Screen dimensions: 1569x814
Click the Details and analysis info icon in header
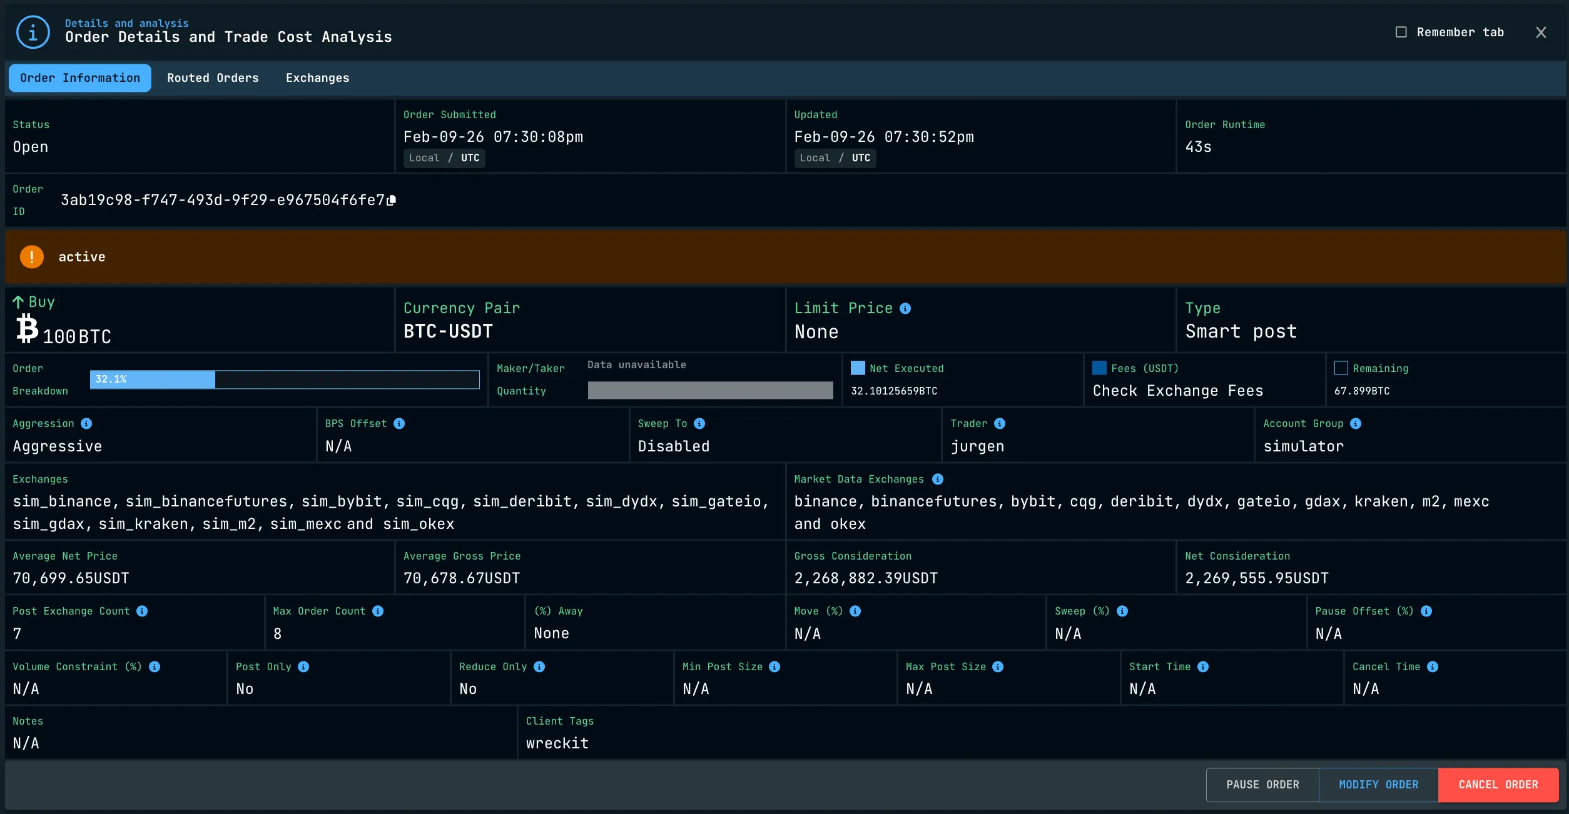[x=33, y=32]
